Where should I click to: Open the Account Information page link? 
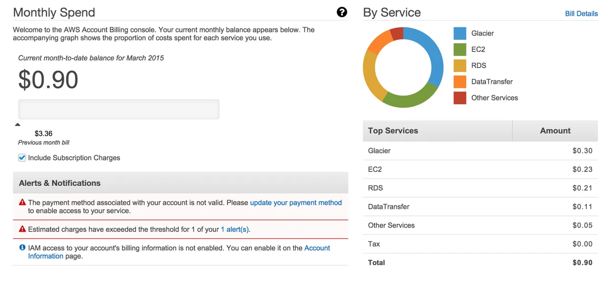click(x=317, y=248)
